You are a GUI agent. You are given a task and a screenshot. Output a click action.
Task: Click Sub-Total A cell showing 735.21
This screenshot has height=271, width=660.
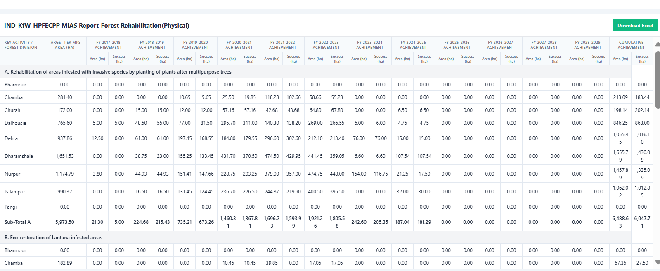coord(185,222)
